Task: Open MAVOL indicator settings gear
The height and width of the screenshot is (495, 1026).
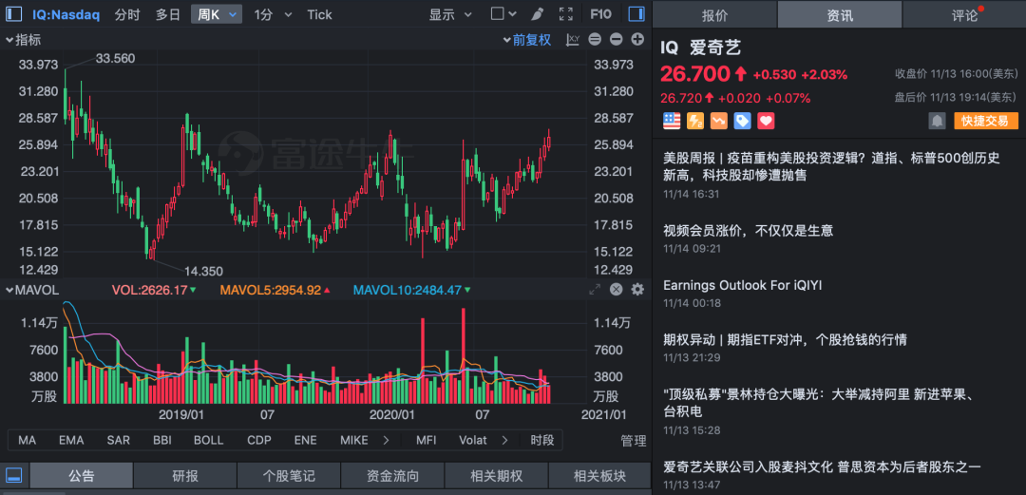Action: [637, 290]
